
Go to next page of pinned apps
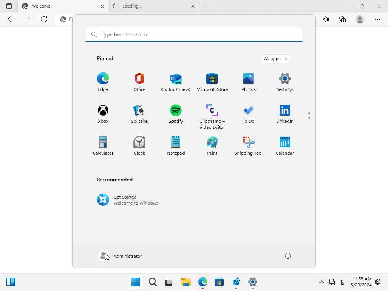(309, 118)
